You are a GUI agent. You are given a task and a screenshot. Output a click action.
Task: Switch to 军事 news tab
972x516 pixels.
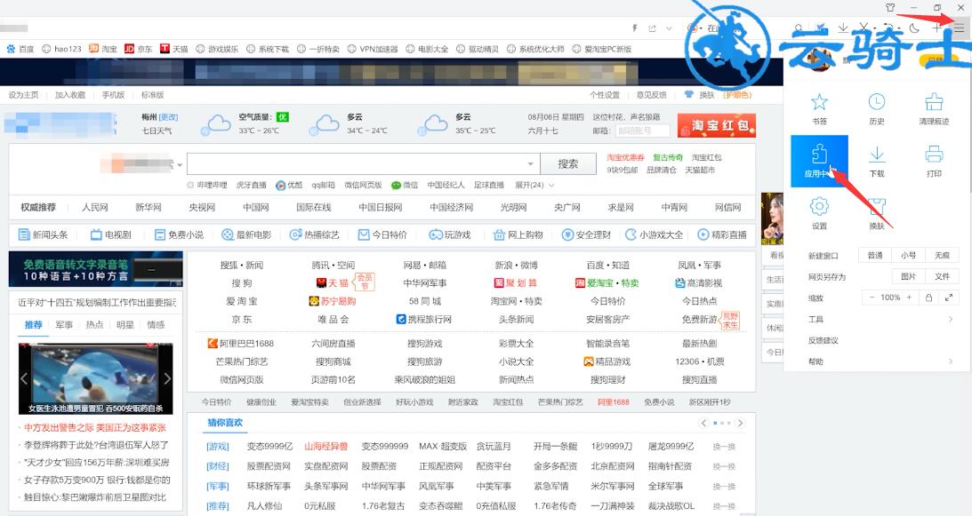click(64, 324)
